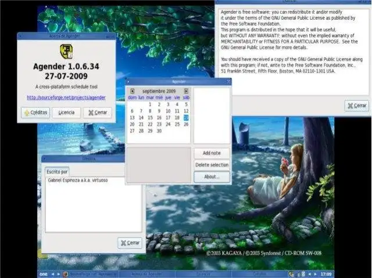Open the Créditos button in About dialog
The height and width of the screenshot is (278, 372).
pyautogui.click(x=35, y=113)
